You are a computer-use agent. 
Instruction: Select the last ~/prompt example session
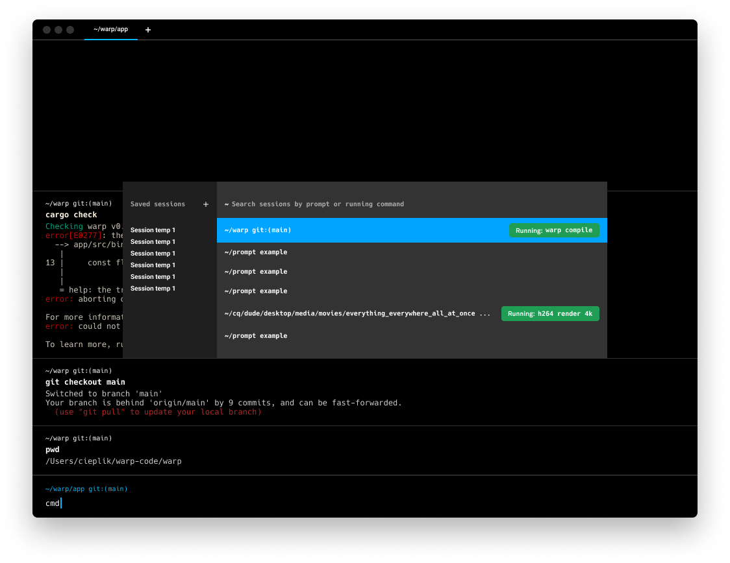click(256, 336)
